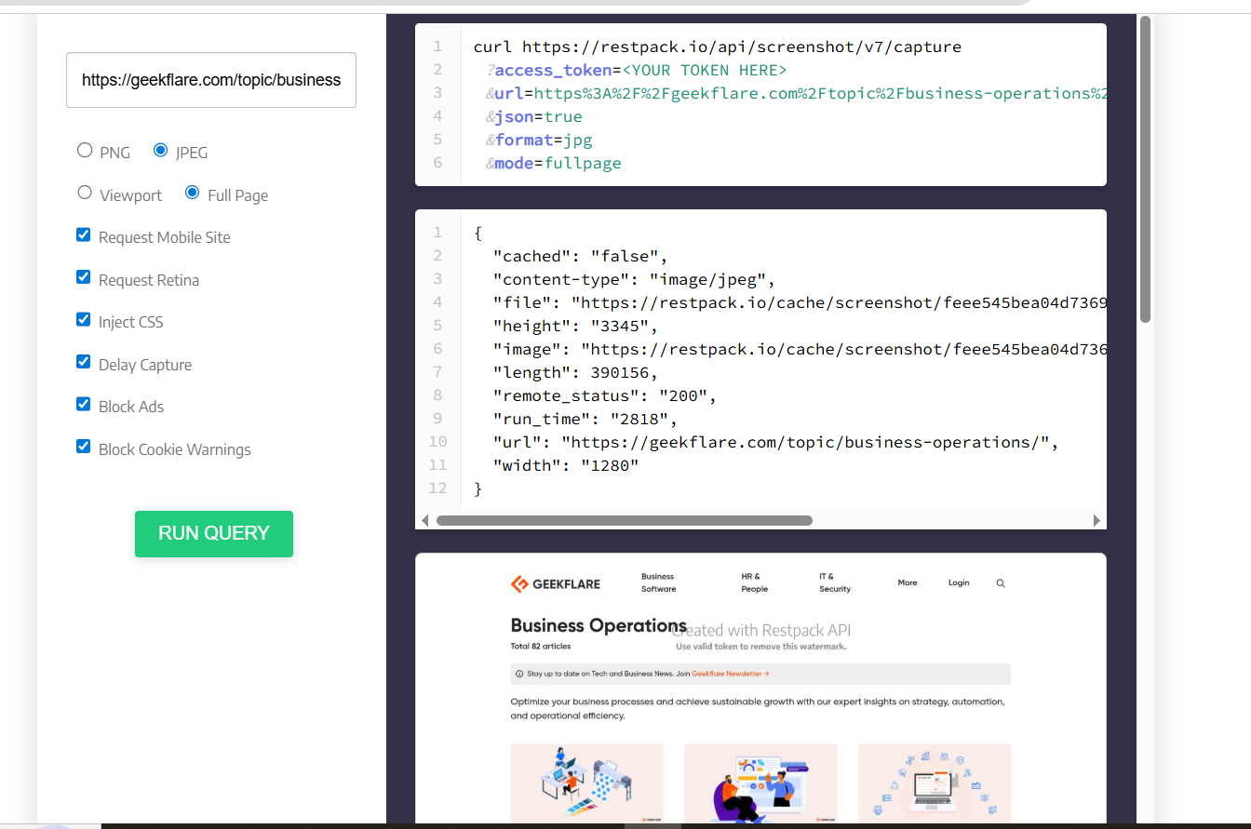Click the left arrow of the horizontal scrollbar

pos(425,520)
